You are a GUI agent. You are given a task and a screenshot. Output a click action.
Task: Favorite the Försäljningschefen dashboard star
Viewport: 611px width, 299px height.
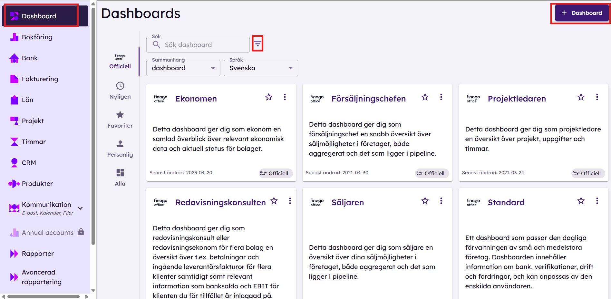pyautogui.click(x=425, y=97)
